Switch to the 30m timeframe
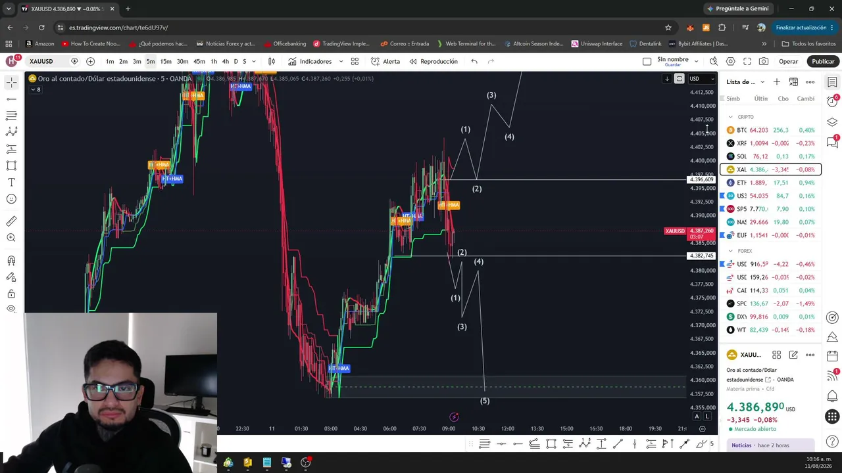The height and width of the screenshot is (473, 842). click(x=182, y=62)
